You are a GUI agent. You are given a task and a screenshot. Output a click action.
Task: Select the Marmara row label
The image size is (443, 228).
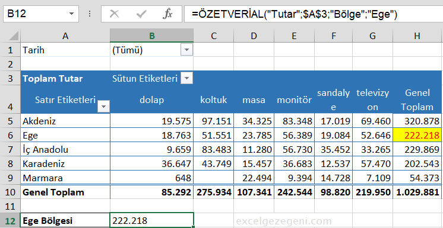tap(65, 178)
